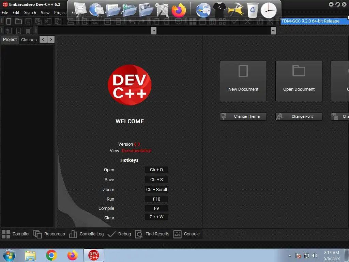This screenshot has width=349, height=262.
Task: Open the View menu
Action: (45, 13)
